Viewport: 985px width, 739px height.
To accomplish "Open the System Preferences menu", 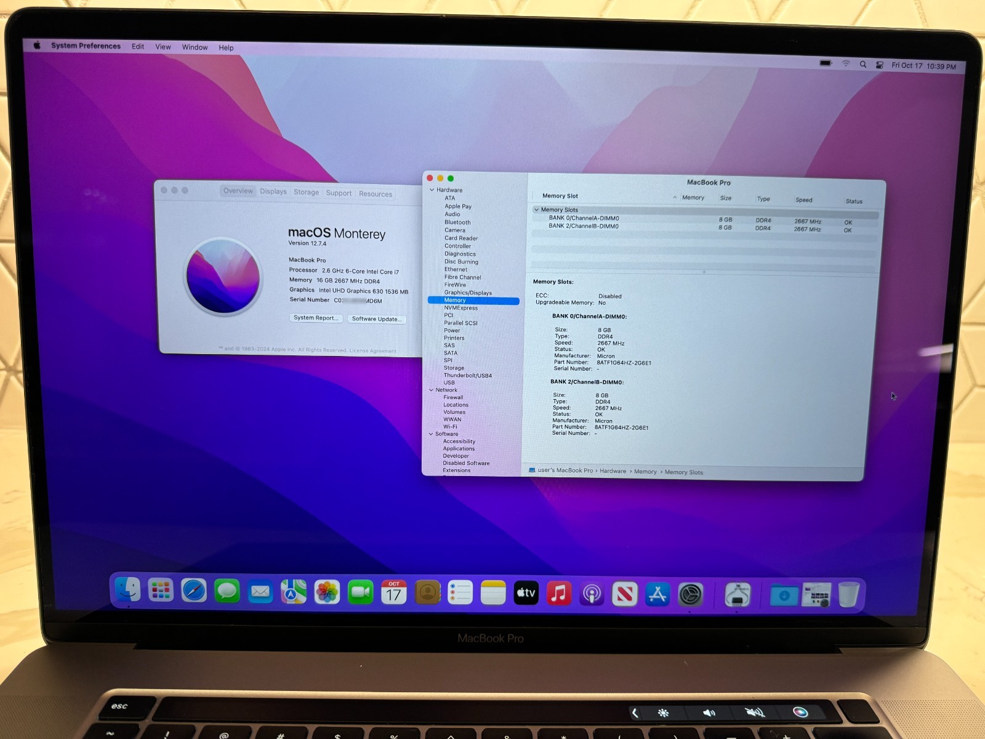I will (86, 46).
